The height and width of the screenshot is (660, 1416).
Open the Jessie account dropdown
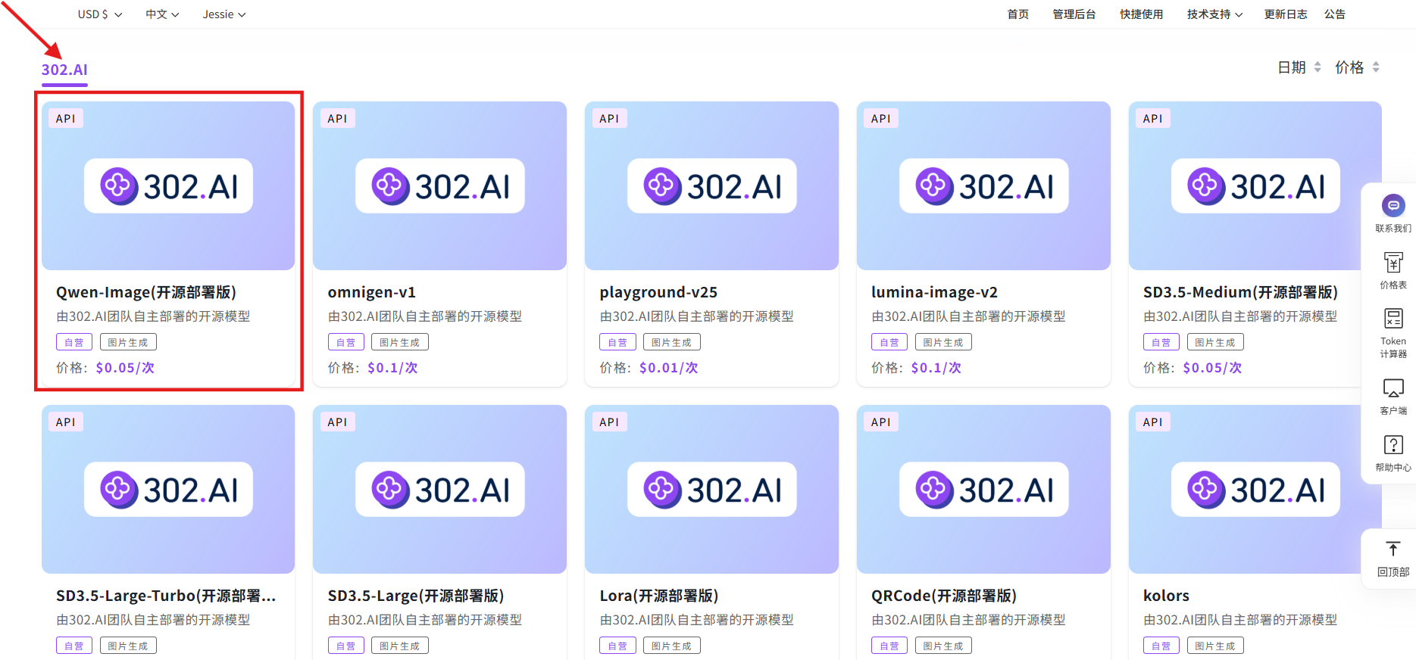[224, 14]
